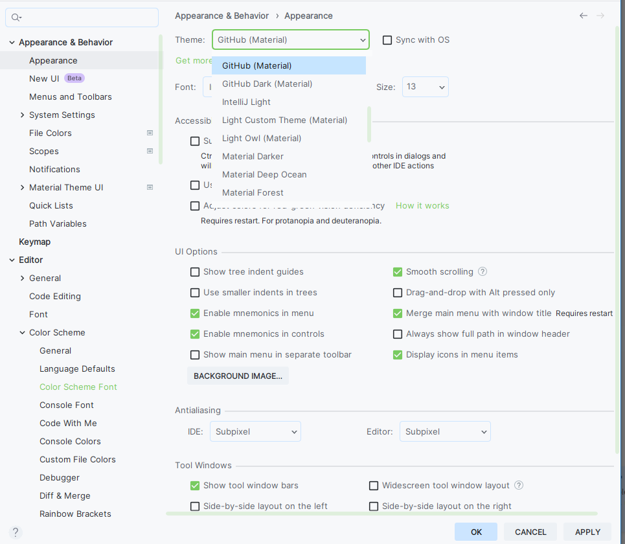This screenshot has width=625, height=544.
Task: Toggle Show tool window bars
Action: [x=195, y=486]
